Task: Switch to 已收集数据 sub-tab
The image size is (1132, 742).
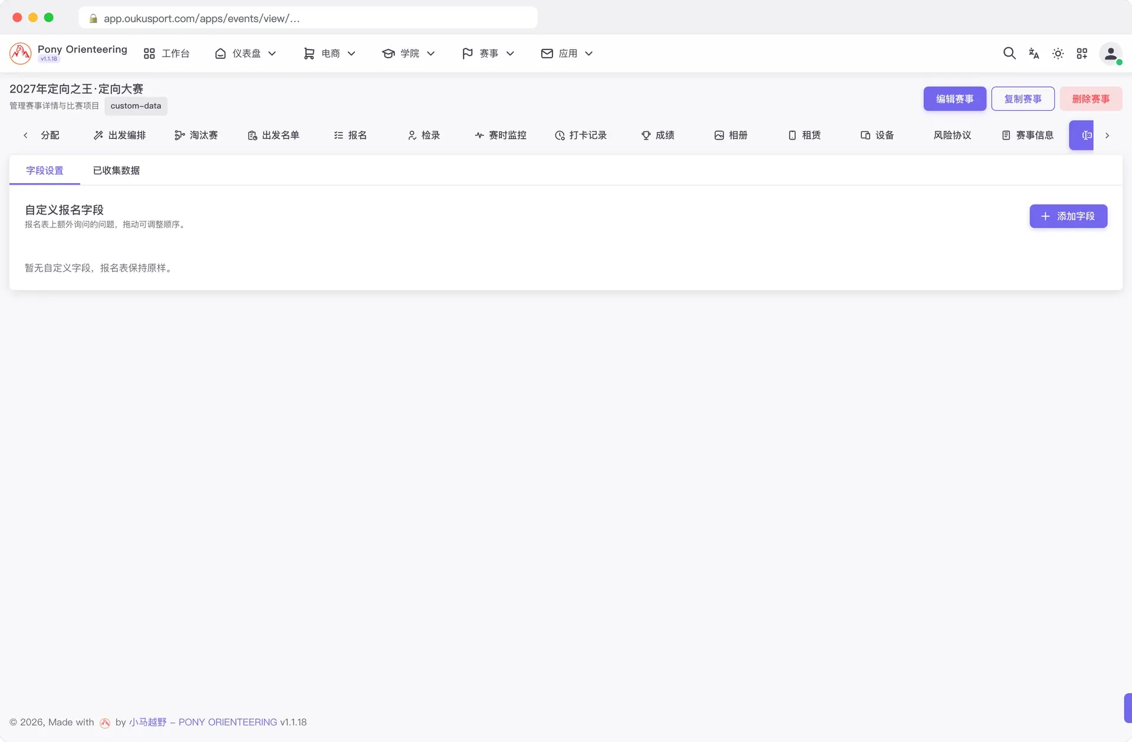Action: pos(116,170)
